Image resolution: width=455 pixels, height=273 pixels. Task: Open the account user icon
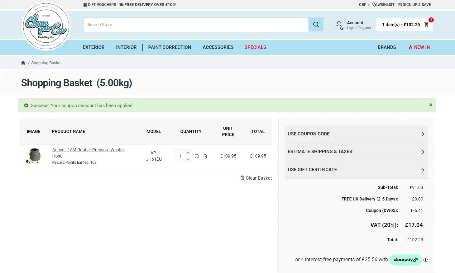[339, 25]
